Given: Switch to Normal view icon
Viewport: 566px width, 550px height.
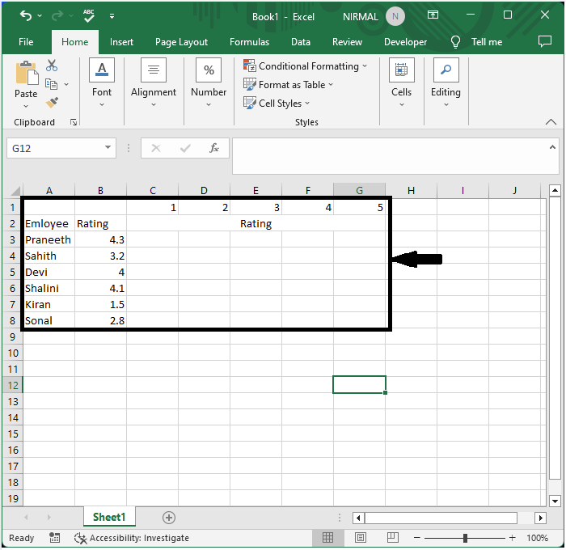Looking at the screenshot, I should pyautogui.click(x=327, y=538).
